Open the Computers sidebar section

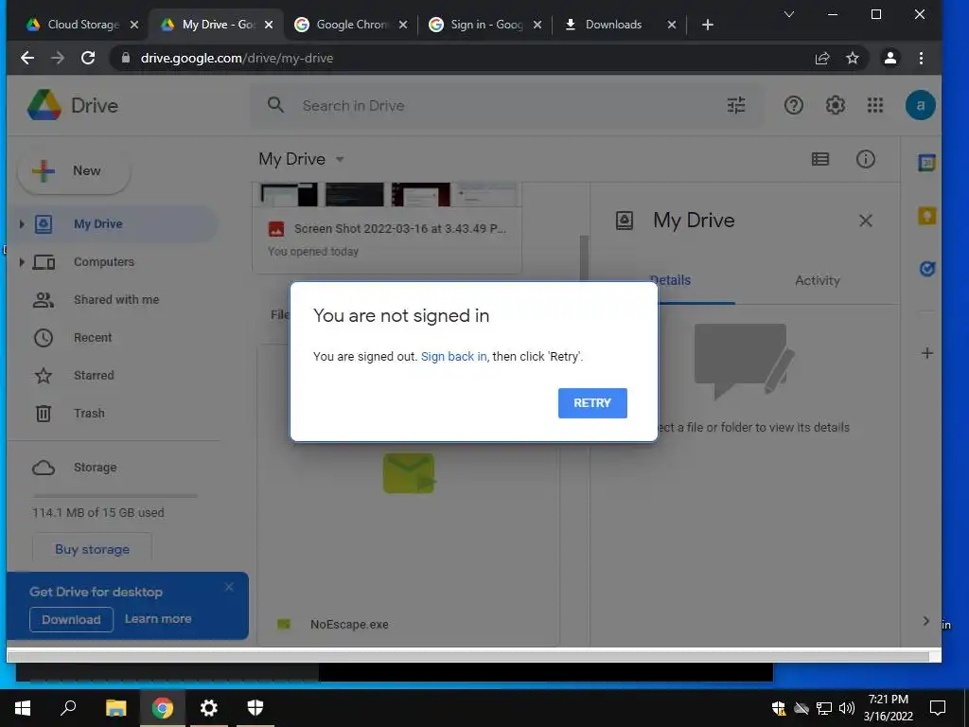(x=104, y=262)
